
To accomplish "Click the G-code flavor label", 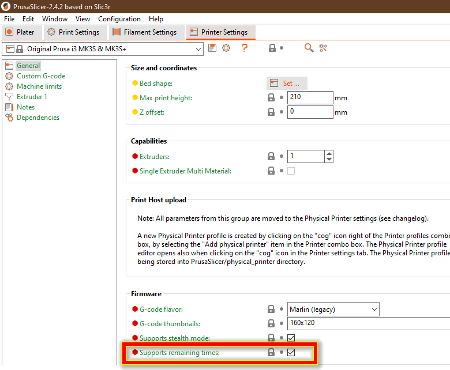I will pos(161,309).
